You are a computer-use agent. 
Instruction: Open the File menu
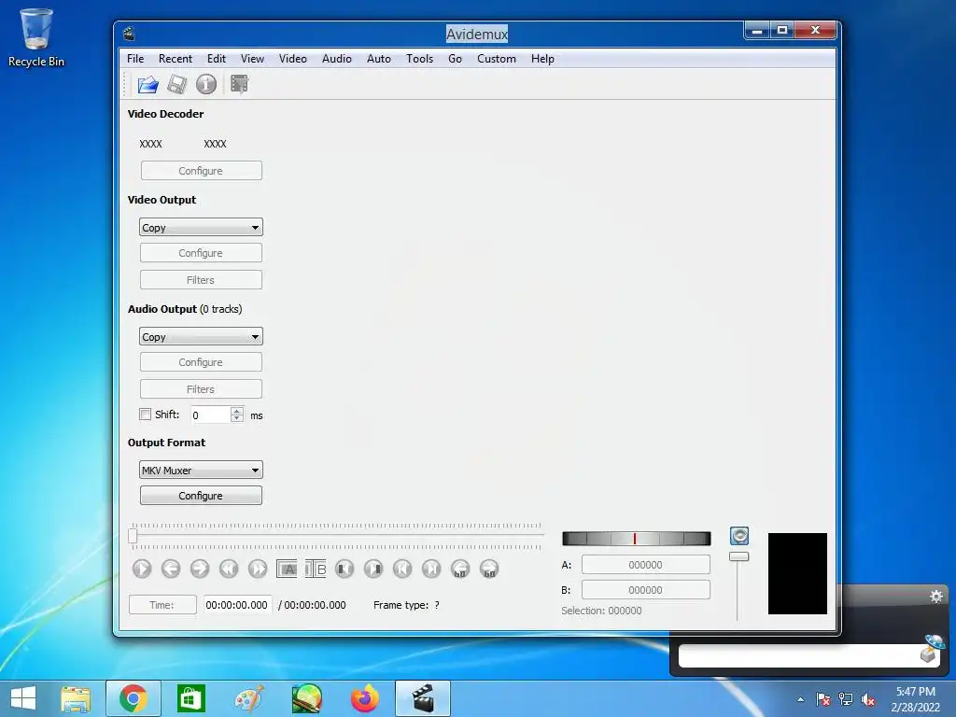pos(135,59)
